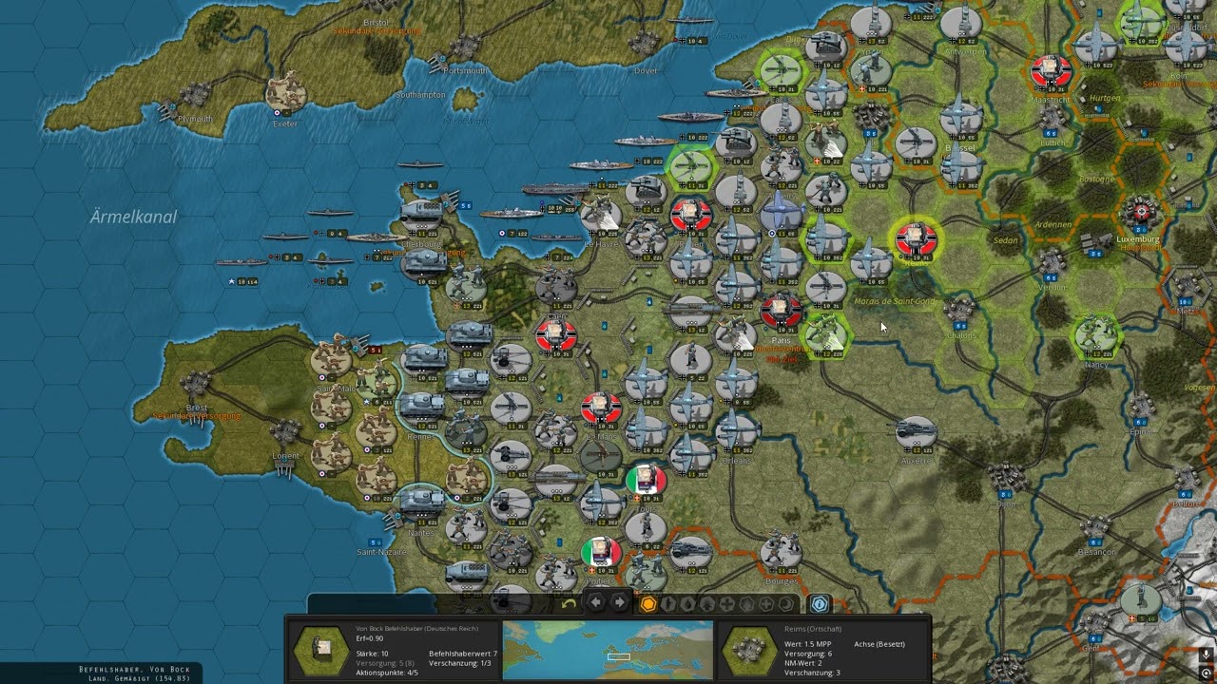Image resolution: width=1217 pixels, height=684 pixels.
Task: Select the German HQ unit at Caen
Action: click(x=554, y=334)
